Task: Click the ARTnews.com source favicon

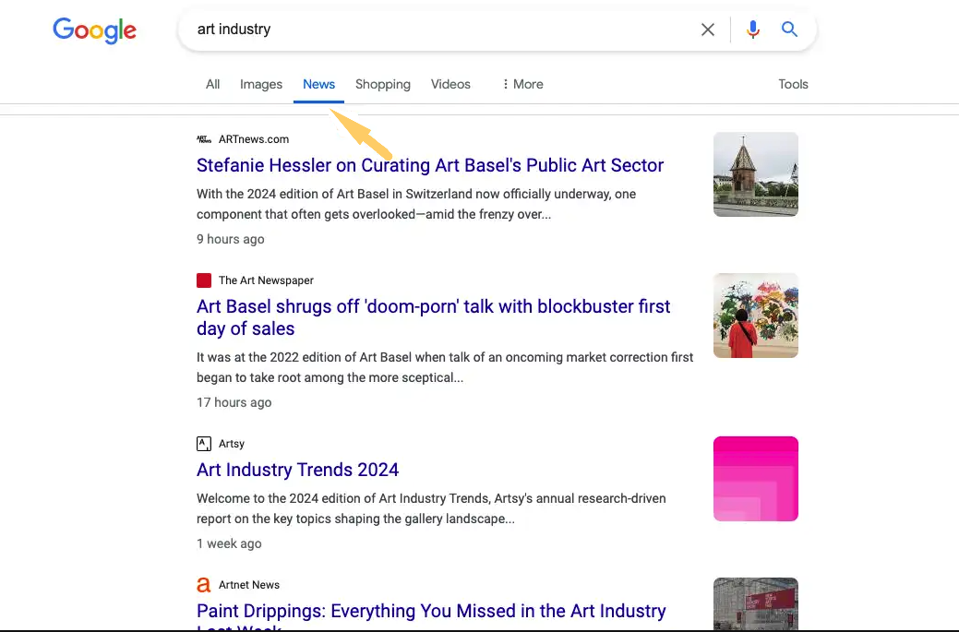Action: (x=204, y=139)
